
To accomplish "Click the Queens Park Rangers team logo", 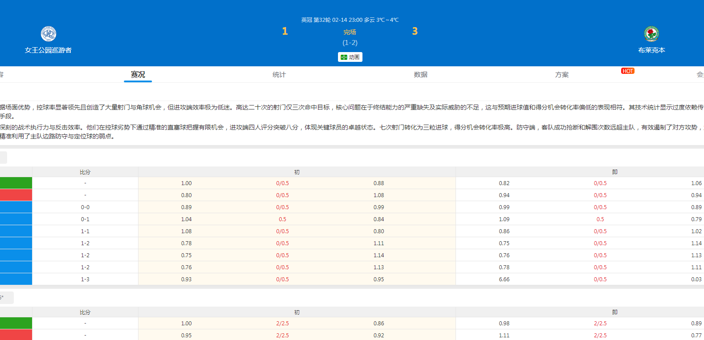I will pyautogui.click(x=48, y=34).
